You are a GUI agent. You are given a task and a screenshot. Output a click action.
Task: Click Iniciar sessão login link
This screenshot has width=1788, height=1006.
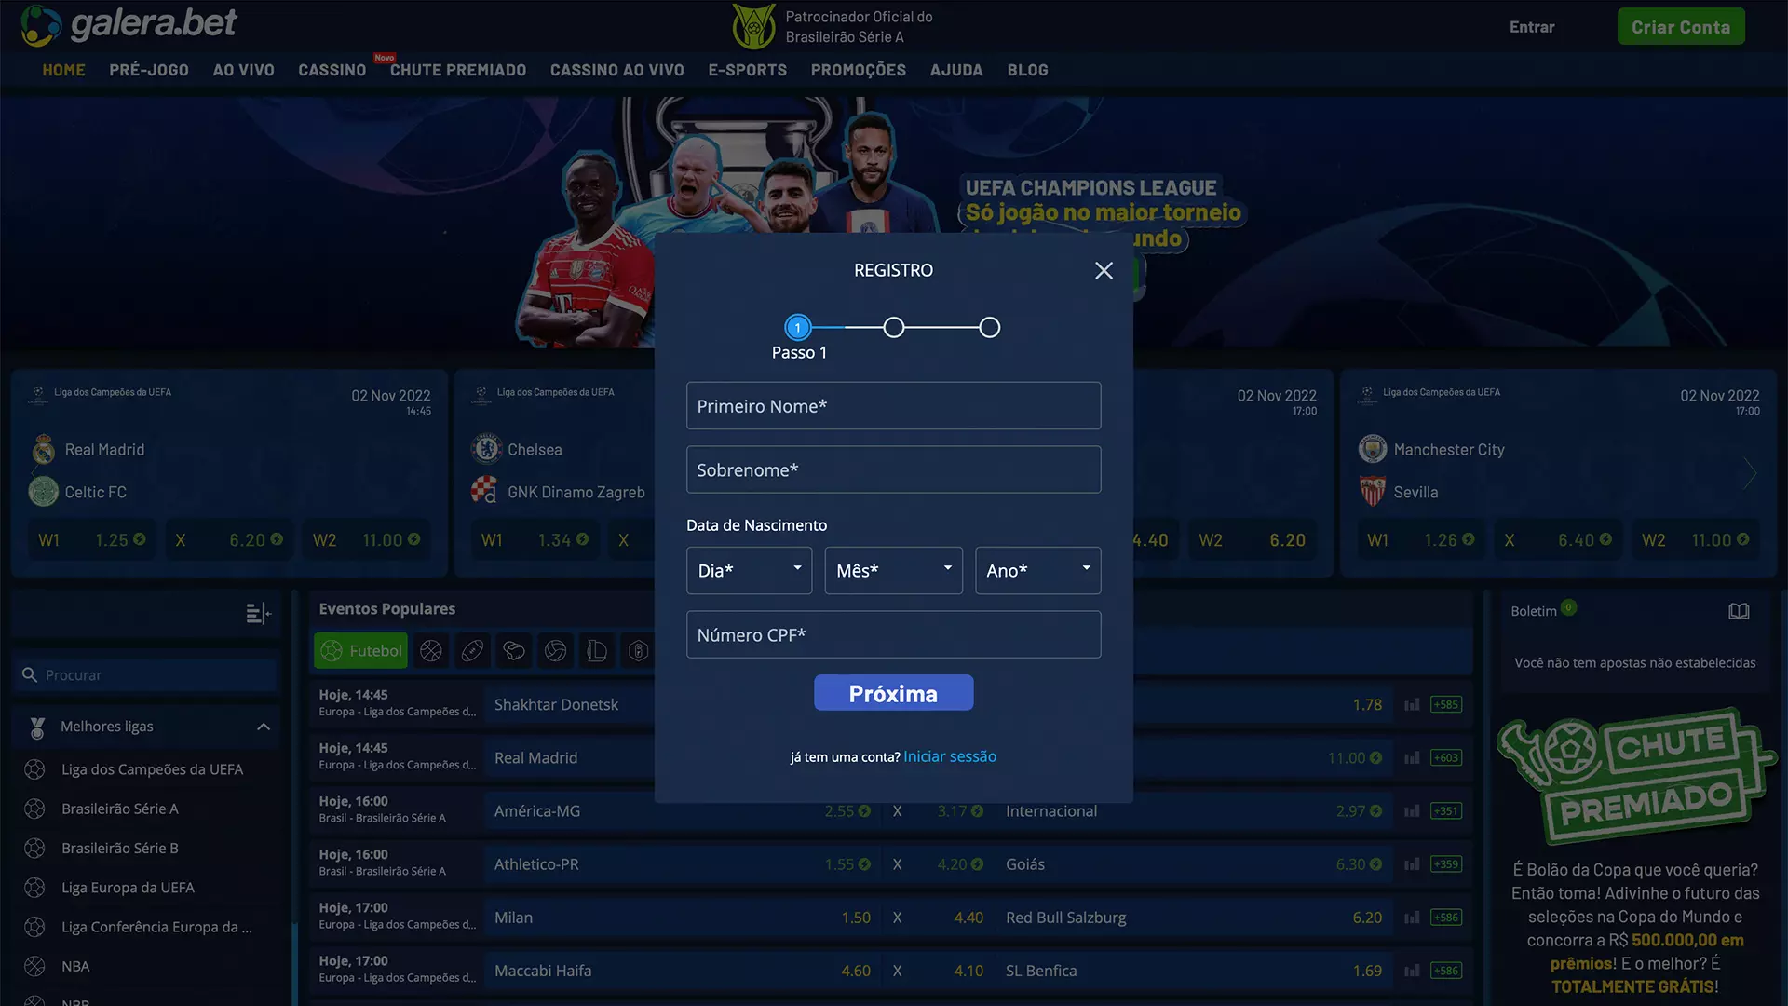point(951,755)
